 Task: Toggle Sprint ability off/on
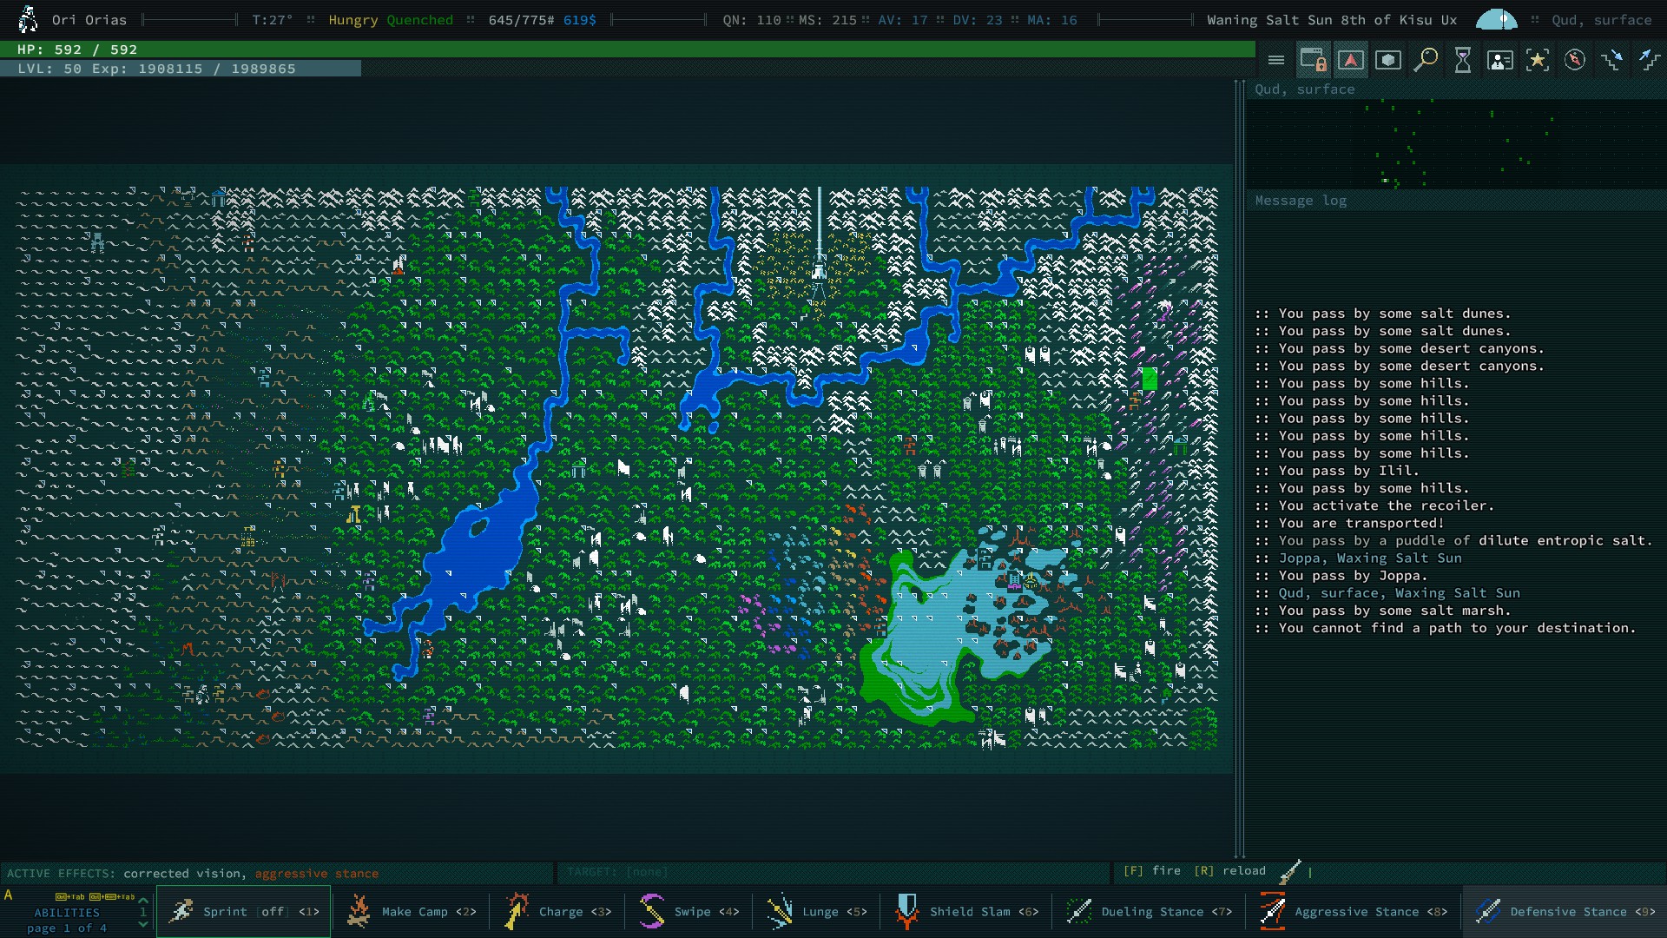pyautogui.click(x=243, y=911)
